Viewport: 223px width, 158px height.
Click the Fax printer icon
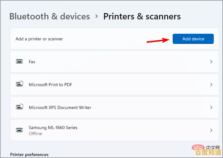[19, 62]
